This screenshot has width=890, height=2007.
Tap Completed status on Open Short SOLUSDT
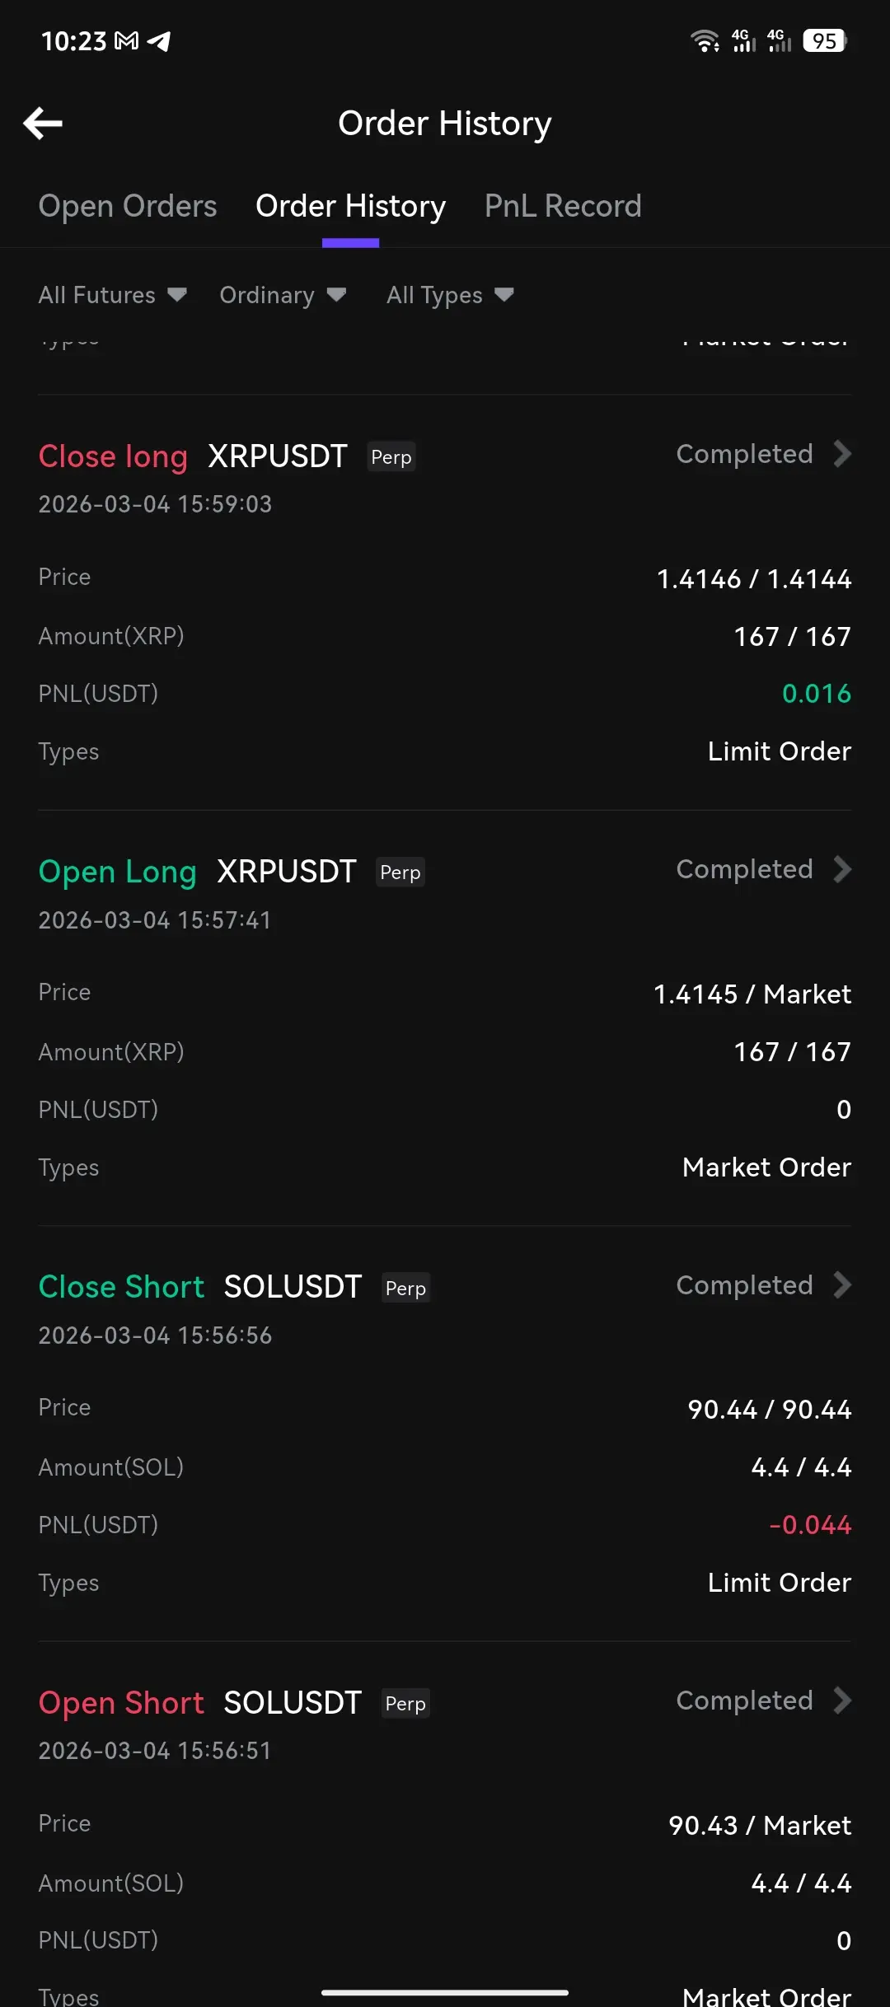point(744,1701)
